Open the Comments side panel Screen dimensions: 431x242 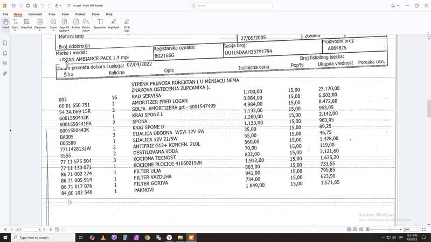tap(5, 63)
